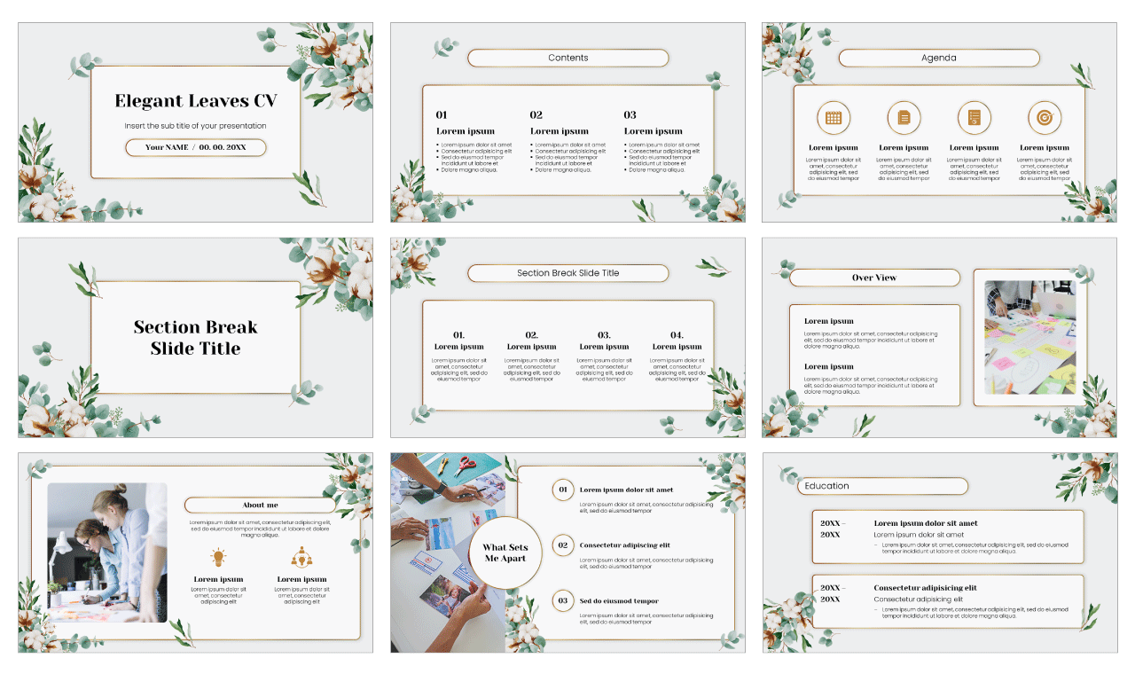Click the '04.' heading in section break list slide

pos(677,335)
